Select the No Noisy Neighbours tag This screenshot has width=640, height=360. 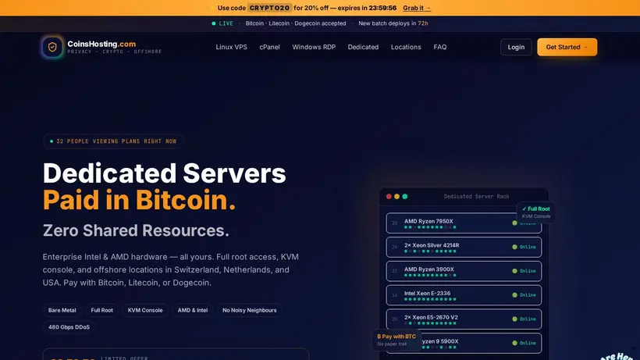tap(250, 310)
